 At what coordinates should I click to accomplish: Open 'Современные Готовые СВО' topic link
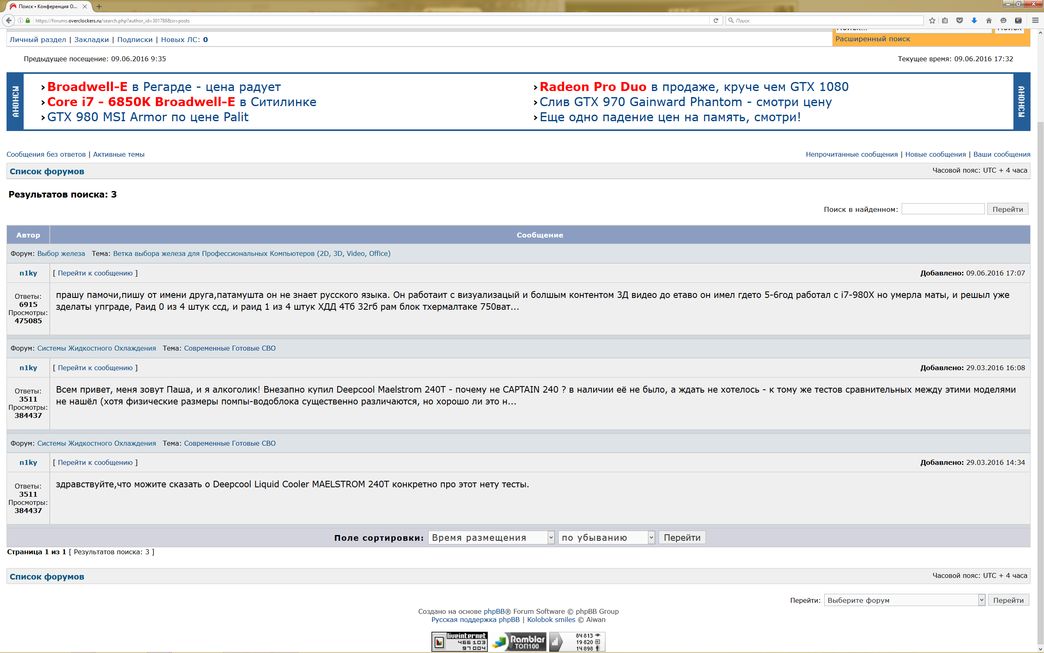coord(230,348)
